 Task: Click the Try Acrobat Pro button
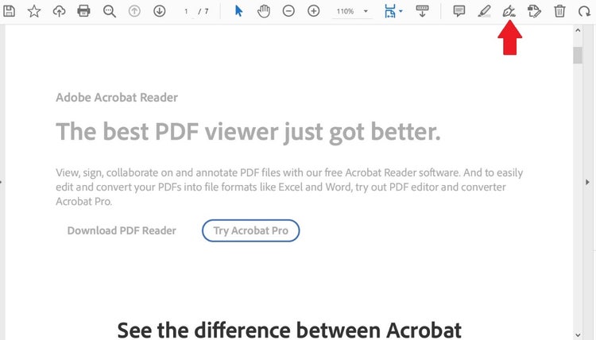click(251, 230)
